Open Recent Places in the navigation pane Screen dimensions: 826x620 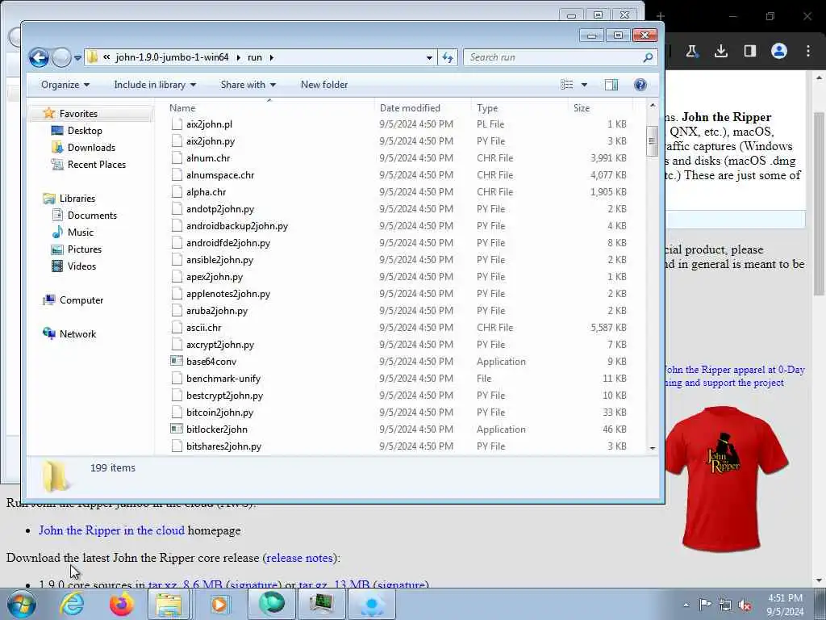96,165
